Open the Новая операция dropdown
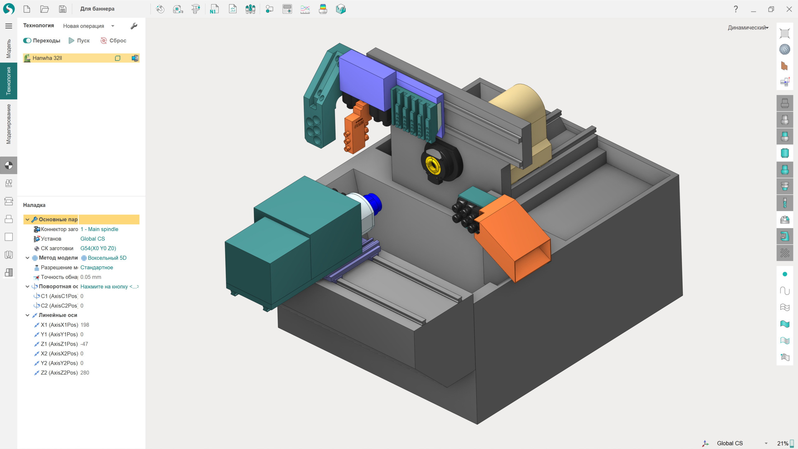This screenshot has width=798, height=449. coord(89,26)
